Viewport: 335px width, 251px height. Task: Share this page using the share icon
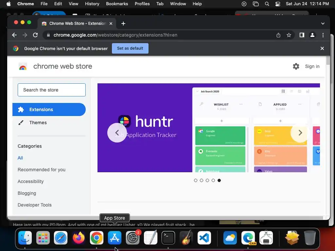point(278,35)
